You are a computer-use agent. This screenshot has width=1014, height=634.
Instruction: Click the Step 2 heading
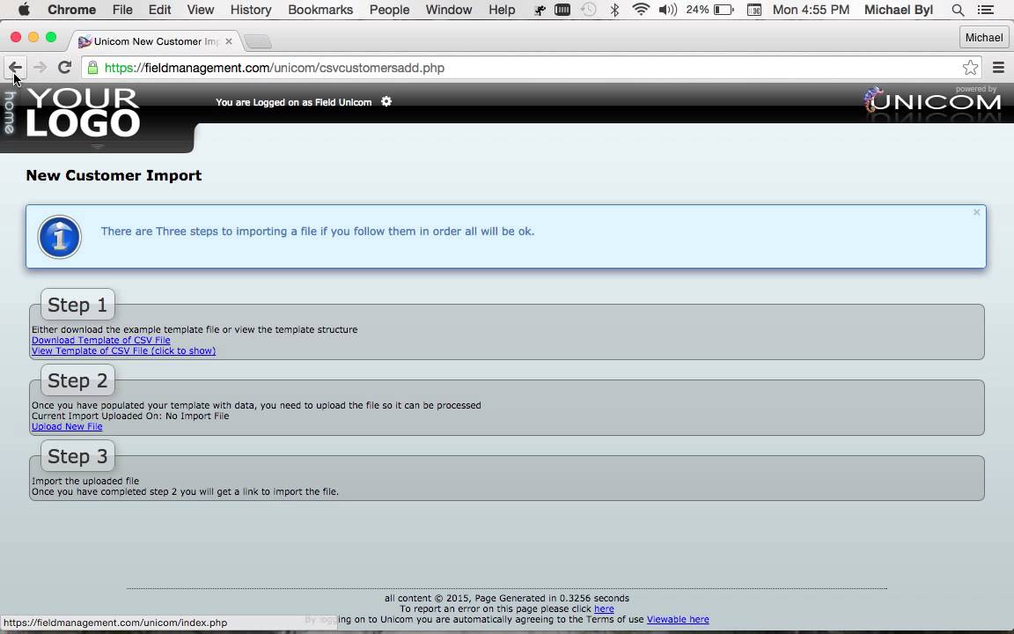[77, 380]
